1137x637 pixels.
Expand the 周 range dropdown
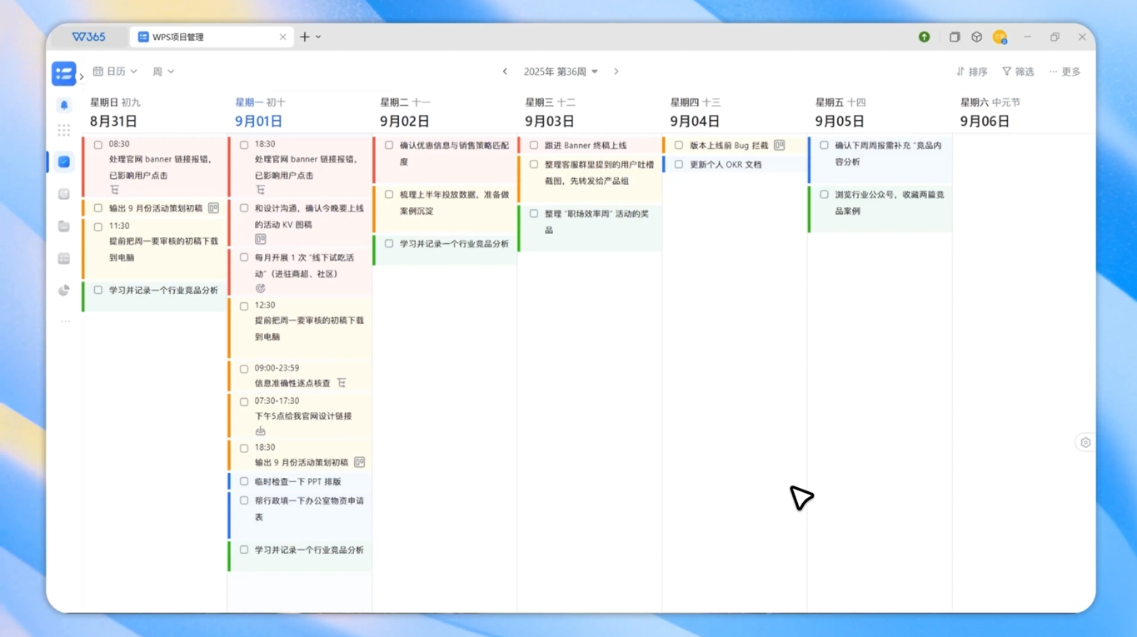tap(163, 72)
